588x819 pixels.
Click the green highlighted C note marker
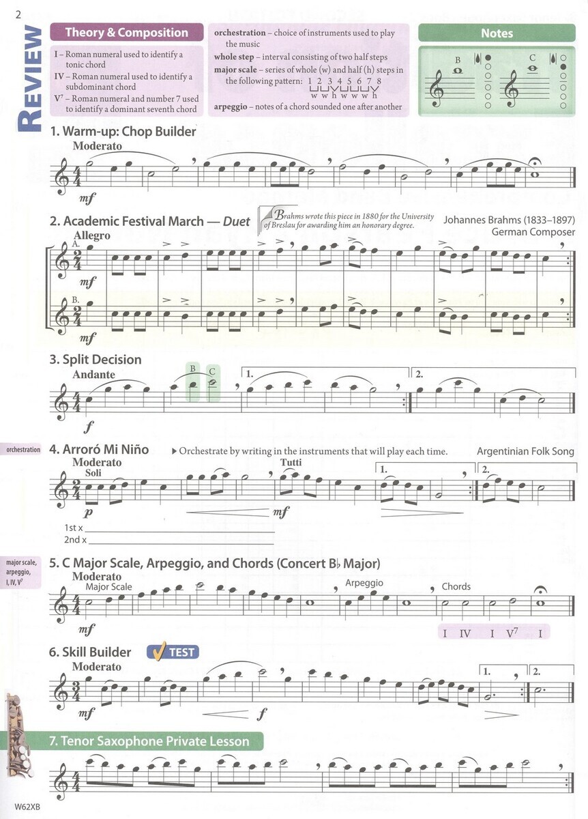coord(212,382)
